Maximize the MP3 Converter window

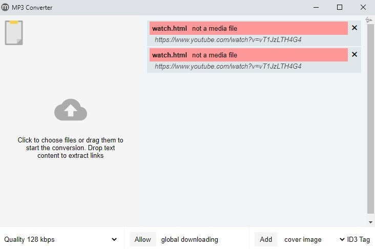point(339,7)
